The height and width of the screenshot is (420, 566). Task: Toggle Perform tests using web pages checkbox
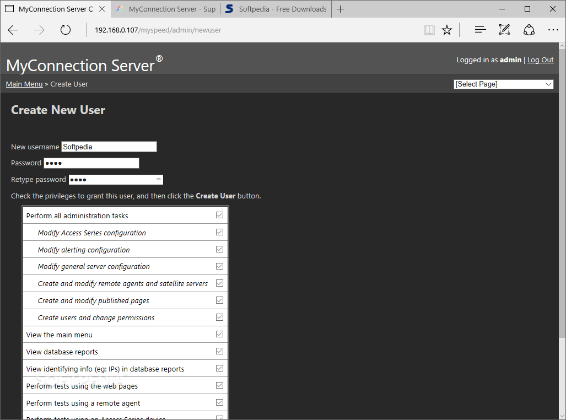[219, 385]
